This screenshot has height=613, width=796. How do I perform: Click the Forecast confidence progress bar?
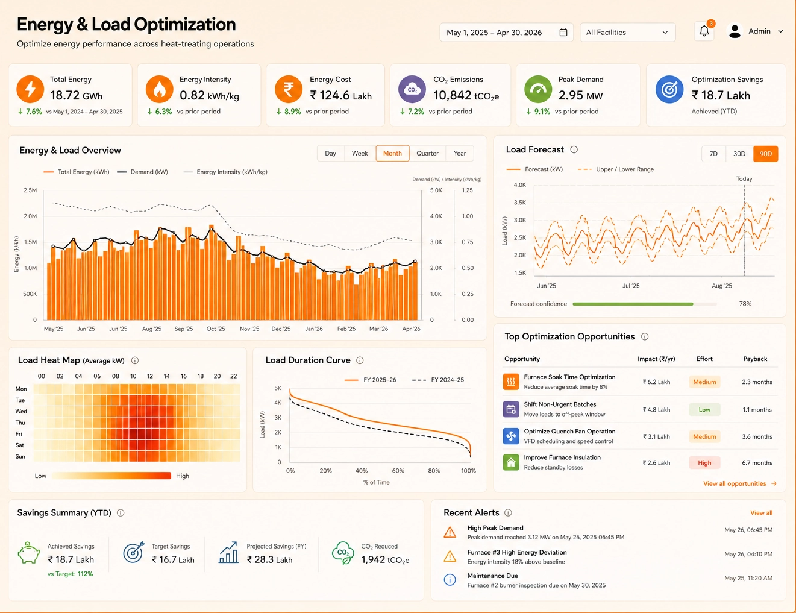click(x=645, y=304)
